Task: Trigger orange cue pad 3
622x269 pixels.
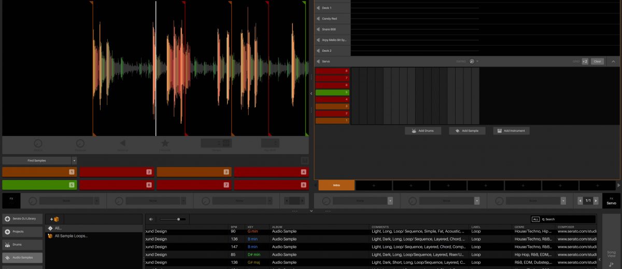Action: pos(193,172)
